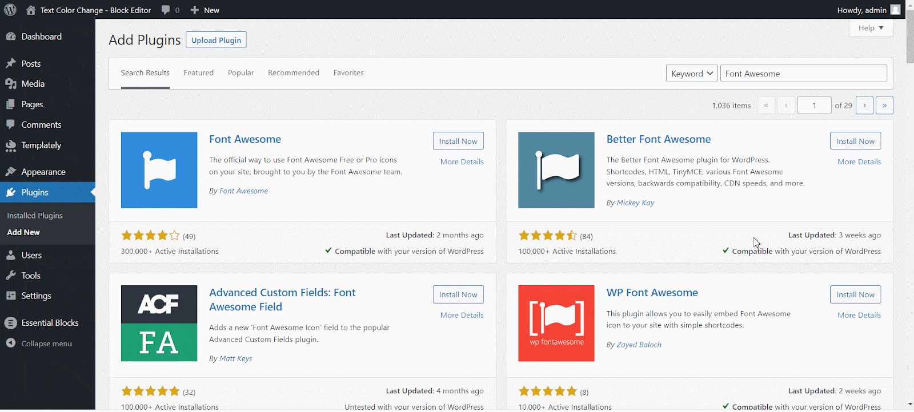Switch to Recommended tab
Image resolution: width=914 pixels, height=412 pixels.
click(x=294, y=73)
